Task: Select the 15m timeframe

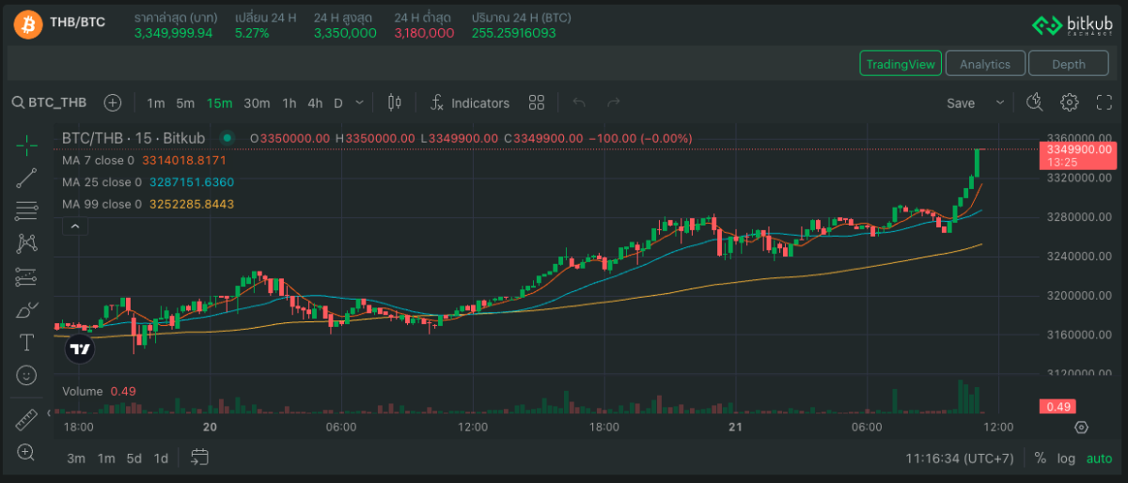Action: 220,102
